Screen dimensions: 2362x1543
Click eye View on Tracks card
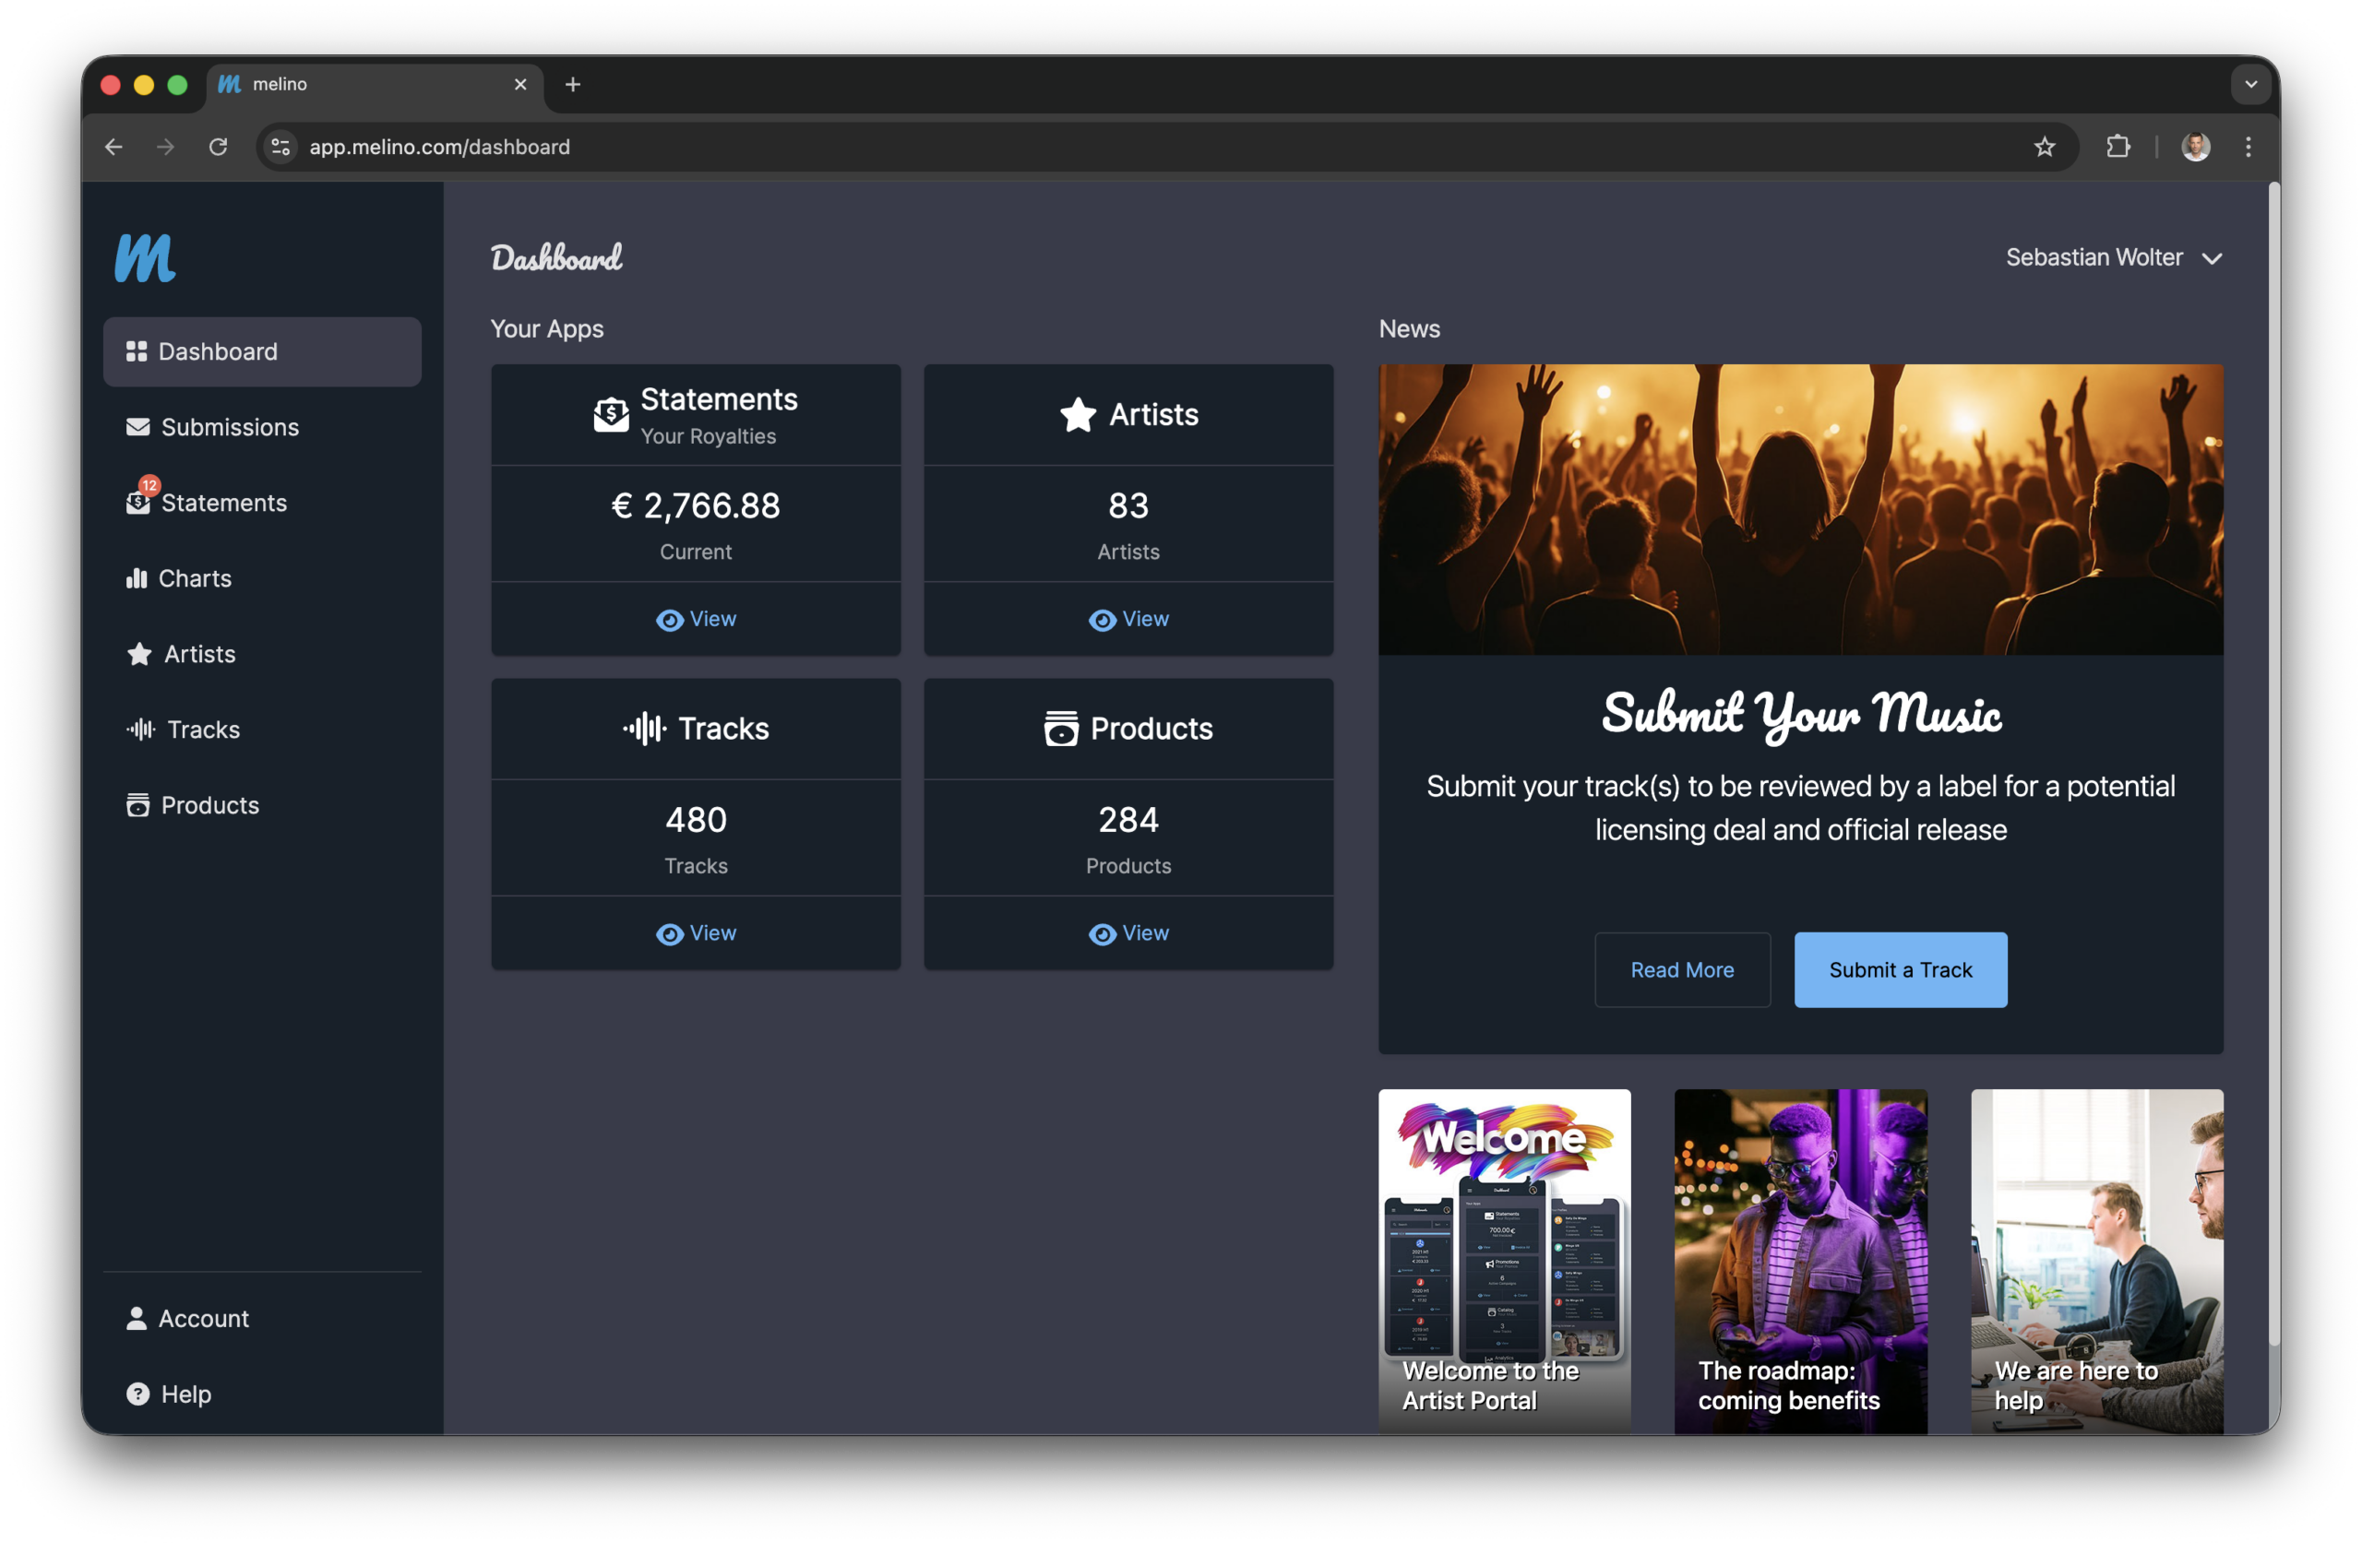pyautogui.click(x=696, y=933)
